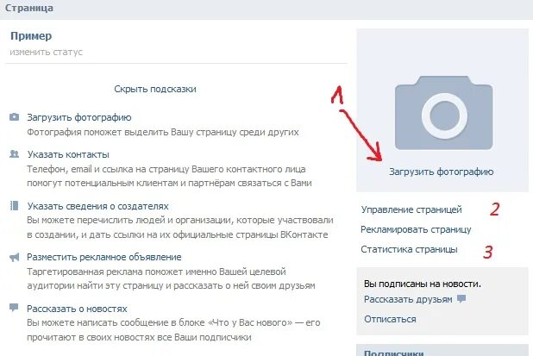Click Указать контакты hint title
The image size is (533, 356).
(x=68, y=154)
